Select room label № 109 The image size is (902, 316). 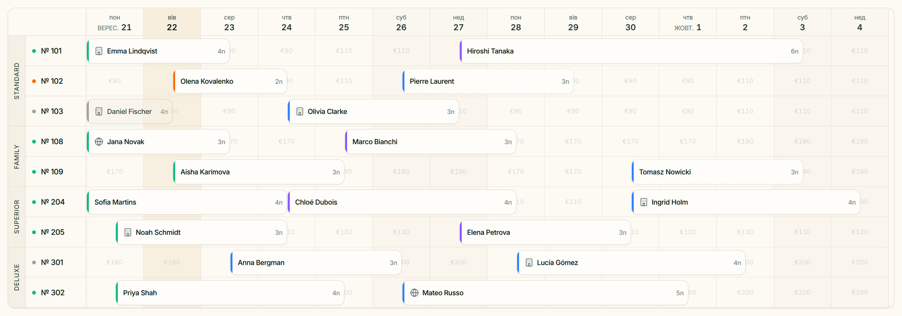[x=52, y=172]
